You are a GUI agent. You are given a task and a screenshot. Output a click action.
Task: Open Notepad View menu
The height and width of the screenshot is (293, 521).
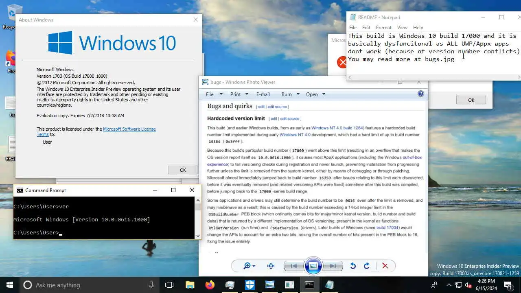click(x=402, y=28)
